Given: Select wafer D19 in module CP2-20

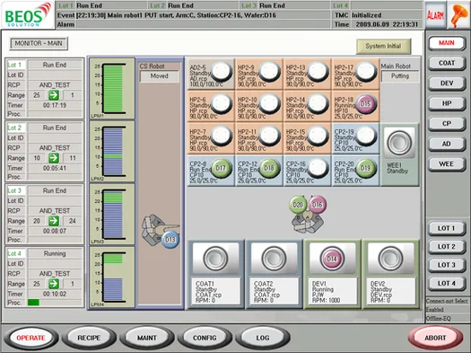Looking at the screenshot, I should point(365,168).
